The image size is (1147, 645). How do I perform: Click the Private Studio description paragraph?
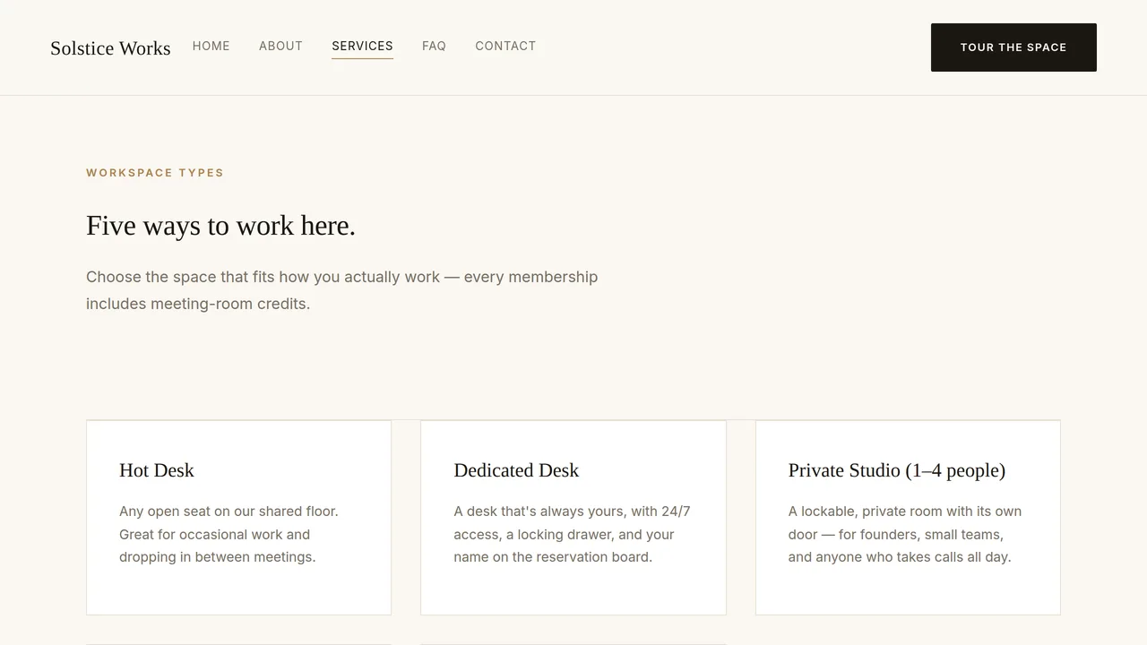coord(905,534)
